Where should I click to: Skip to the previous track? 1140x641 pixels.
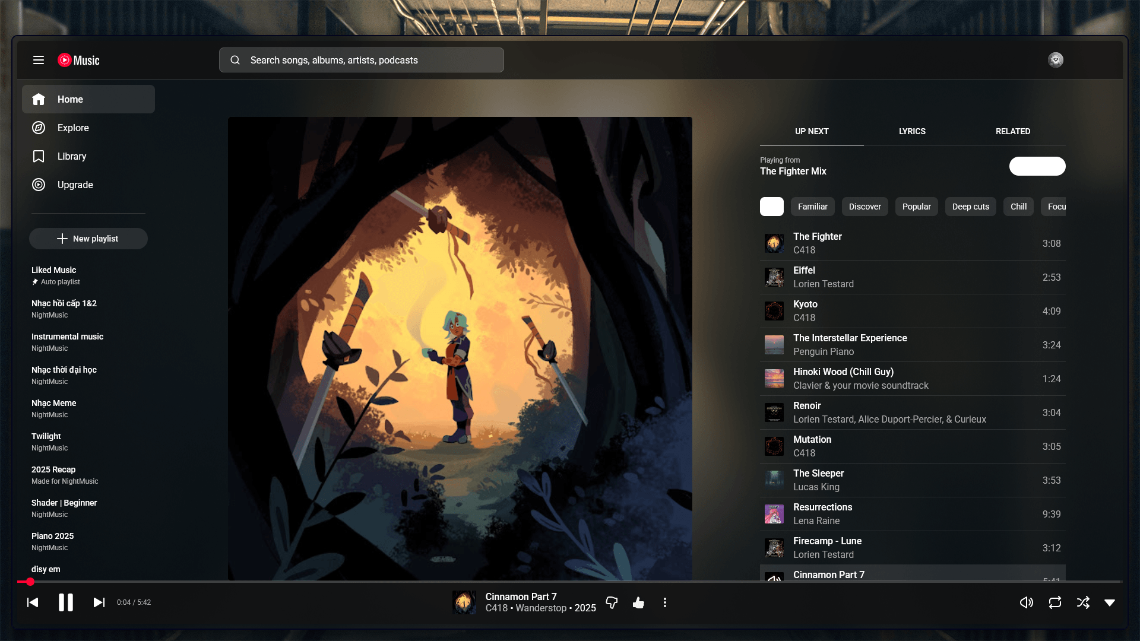click(33, 602)
